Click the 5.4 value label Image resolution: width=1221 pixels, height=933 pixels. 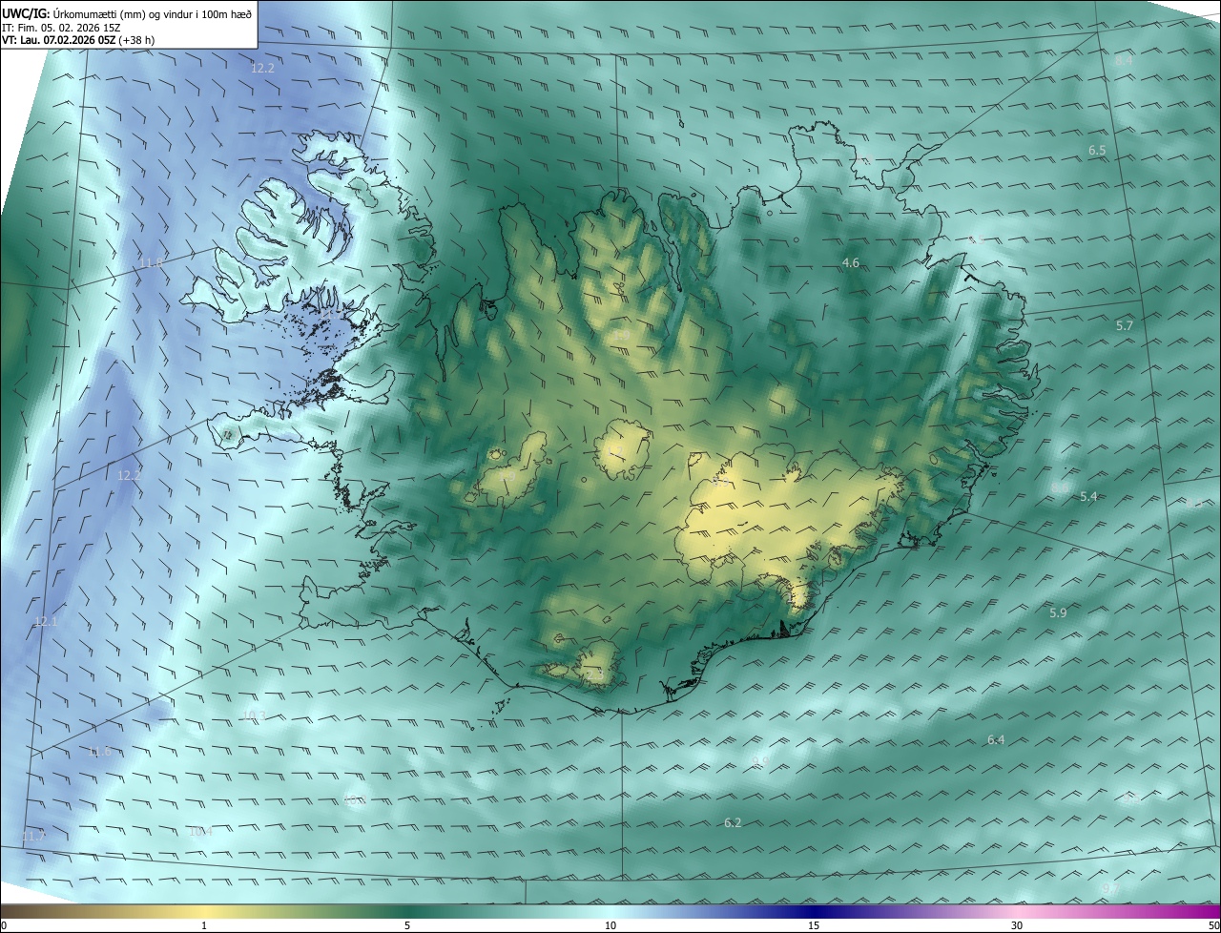[1088, 496]
